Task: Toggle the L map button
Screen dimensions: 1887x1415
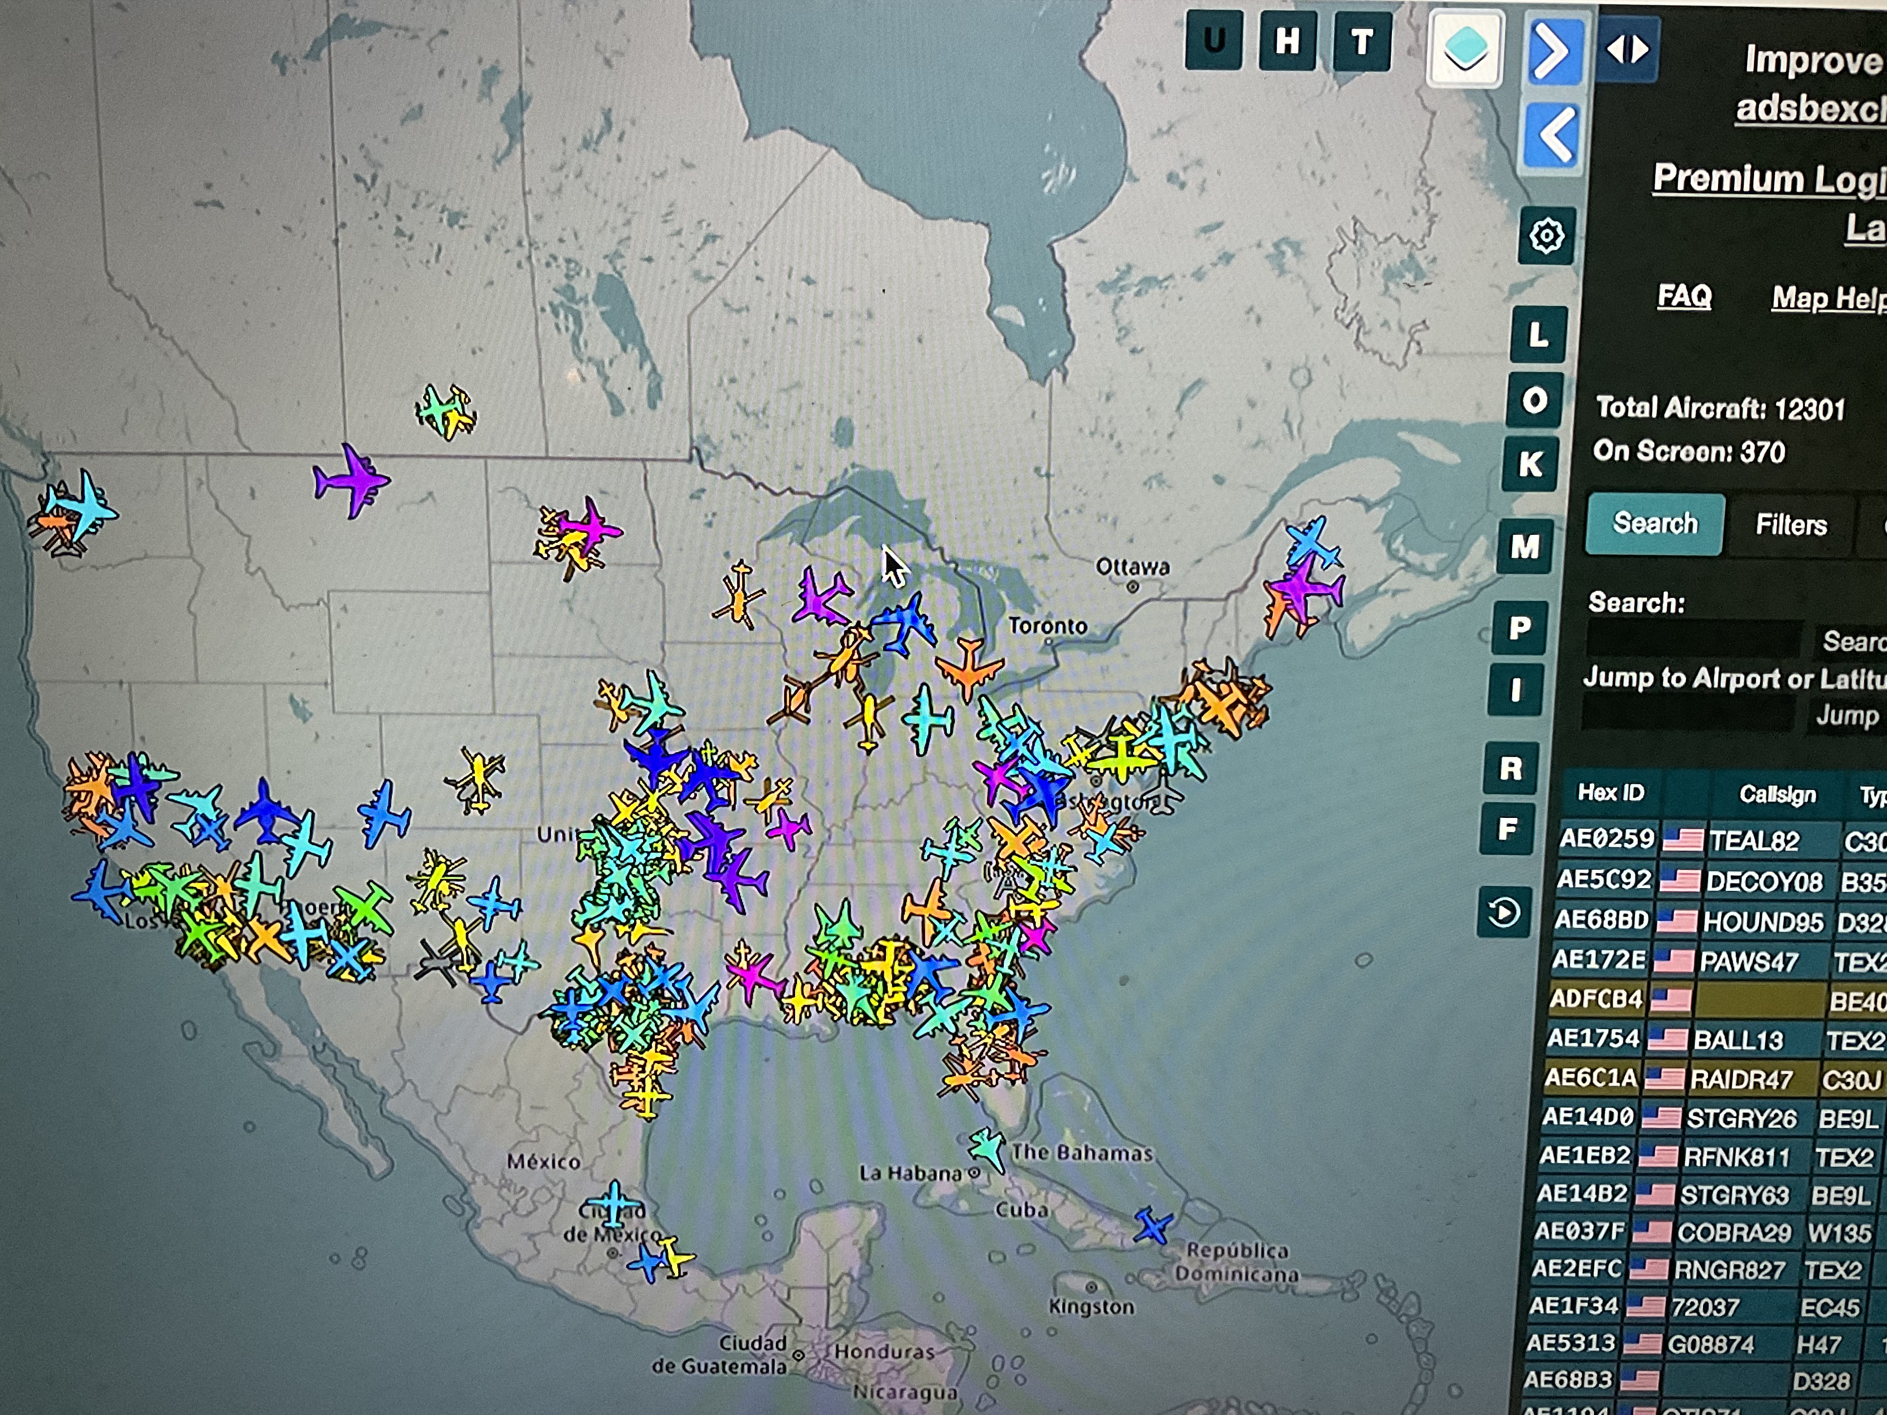Action: click(1538, 335)
